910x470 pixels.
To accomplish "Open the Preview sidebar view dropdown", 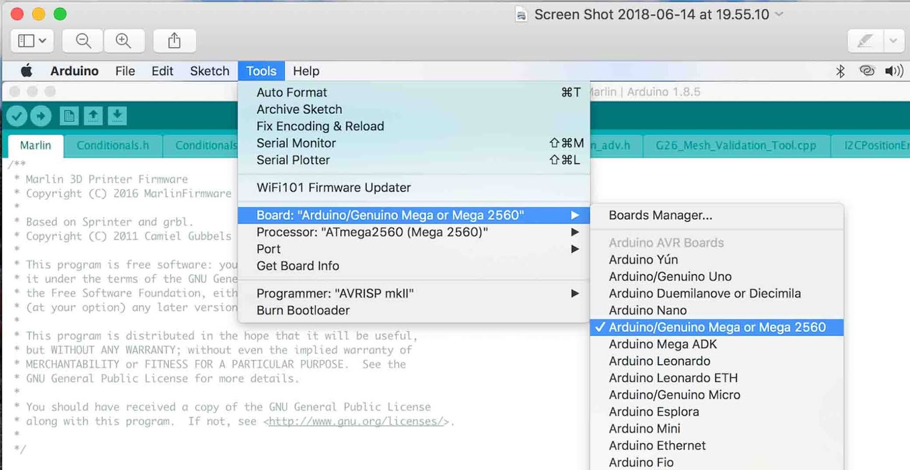I will 32,41.
